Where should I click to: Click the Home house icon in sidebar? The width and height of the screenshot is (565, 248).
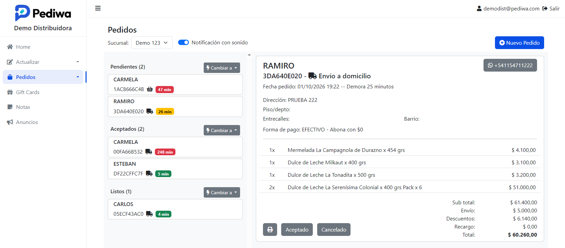click(10, 47)
